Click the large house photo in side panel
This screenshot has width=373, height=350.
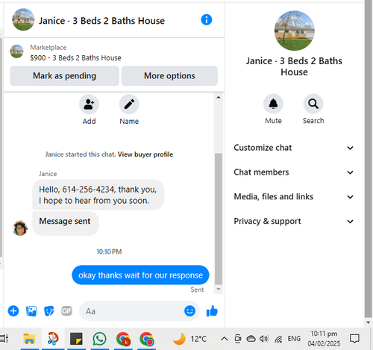click(294, 31)
